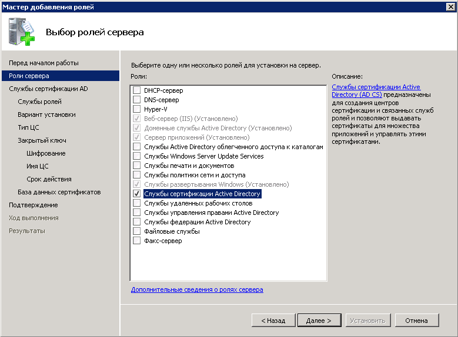Select Службы удаленных рабочих столов checkbox

click(x=136, y=203)
